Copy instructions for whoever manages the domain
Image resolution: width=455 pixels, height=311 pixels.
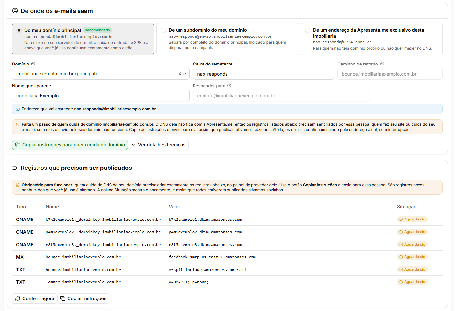coord(70,145)
